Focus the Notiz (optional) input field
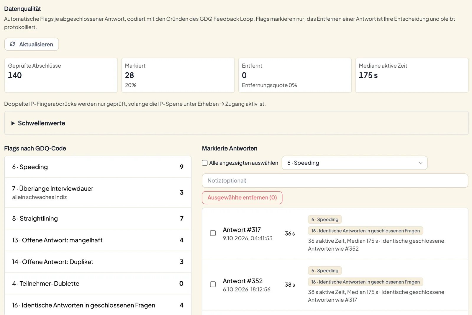 click(335, 180)
